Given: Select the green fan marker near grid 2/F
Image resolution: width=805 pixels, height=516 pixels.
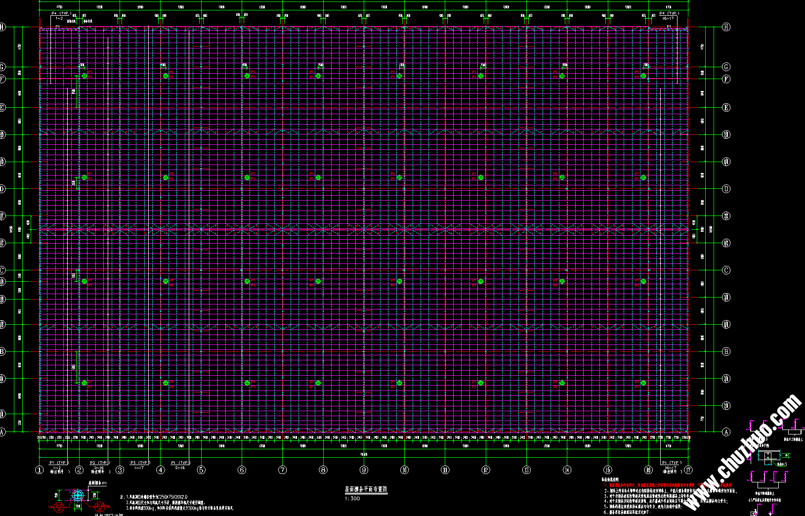Looking at the screenshot, I should pyautogui.click(x=85, y=76).
